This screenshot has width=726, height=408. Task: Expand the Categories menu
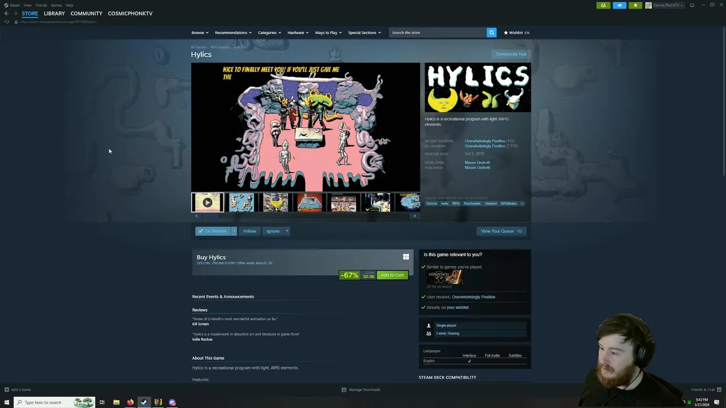(x=269, y=32)
